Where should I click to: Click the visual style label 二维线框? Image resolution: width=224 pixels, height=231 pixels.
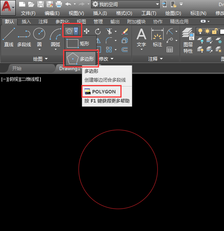pos(31,79)
